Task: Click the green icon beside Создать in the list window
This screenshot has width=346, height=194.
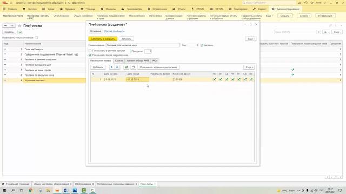Action: (x=20, y=32)
